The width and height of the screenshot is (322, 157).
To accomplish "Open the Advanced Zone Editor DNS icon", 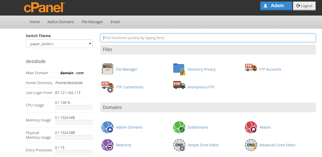I will tap(251, 145).
